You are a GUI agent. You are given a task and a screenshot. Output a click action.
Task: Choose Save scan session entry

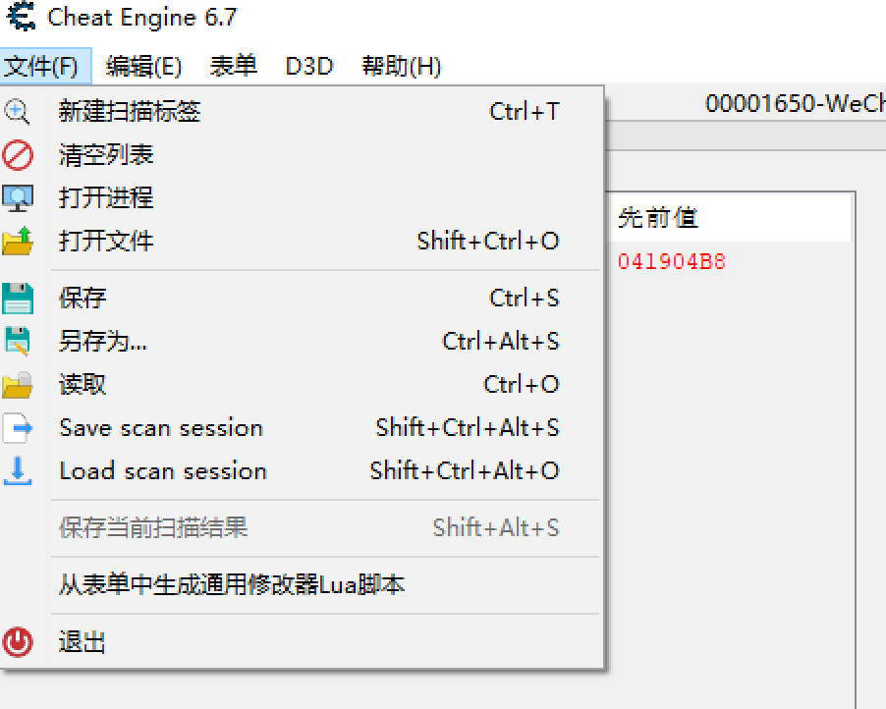pyautogui.click(x=303, y=428)
